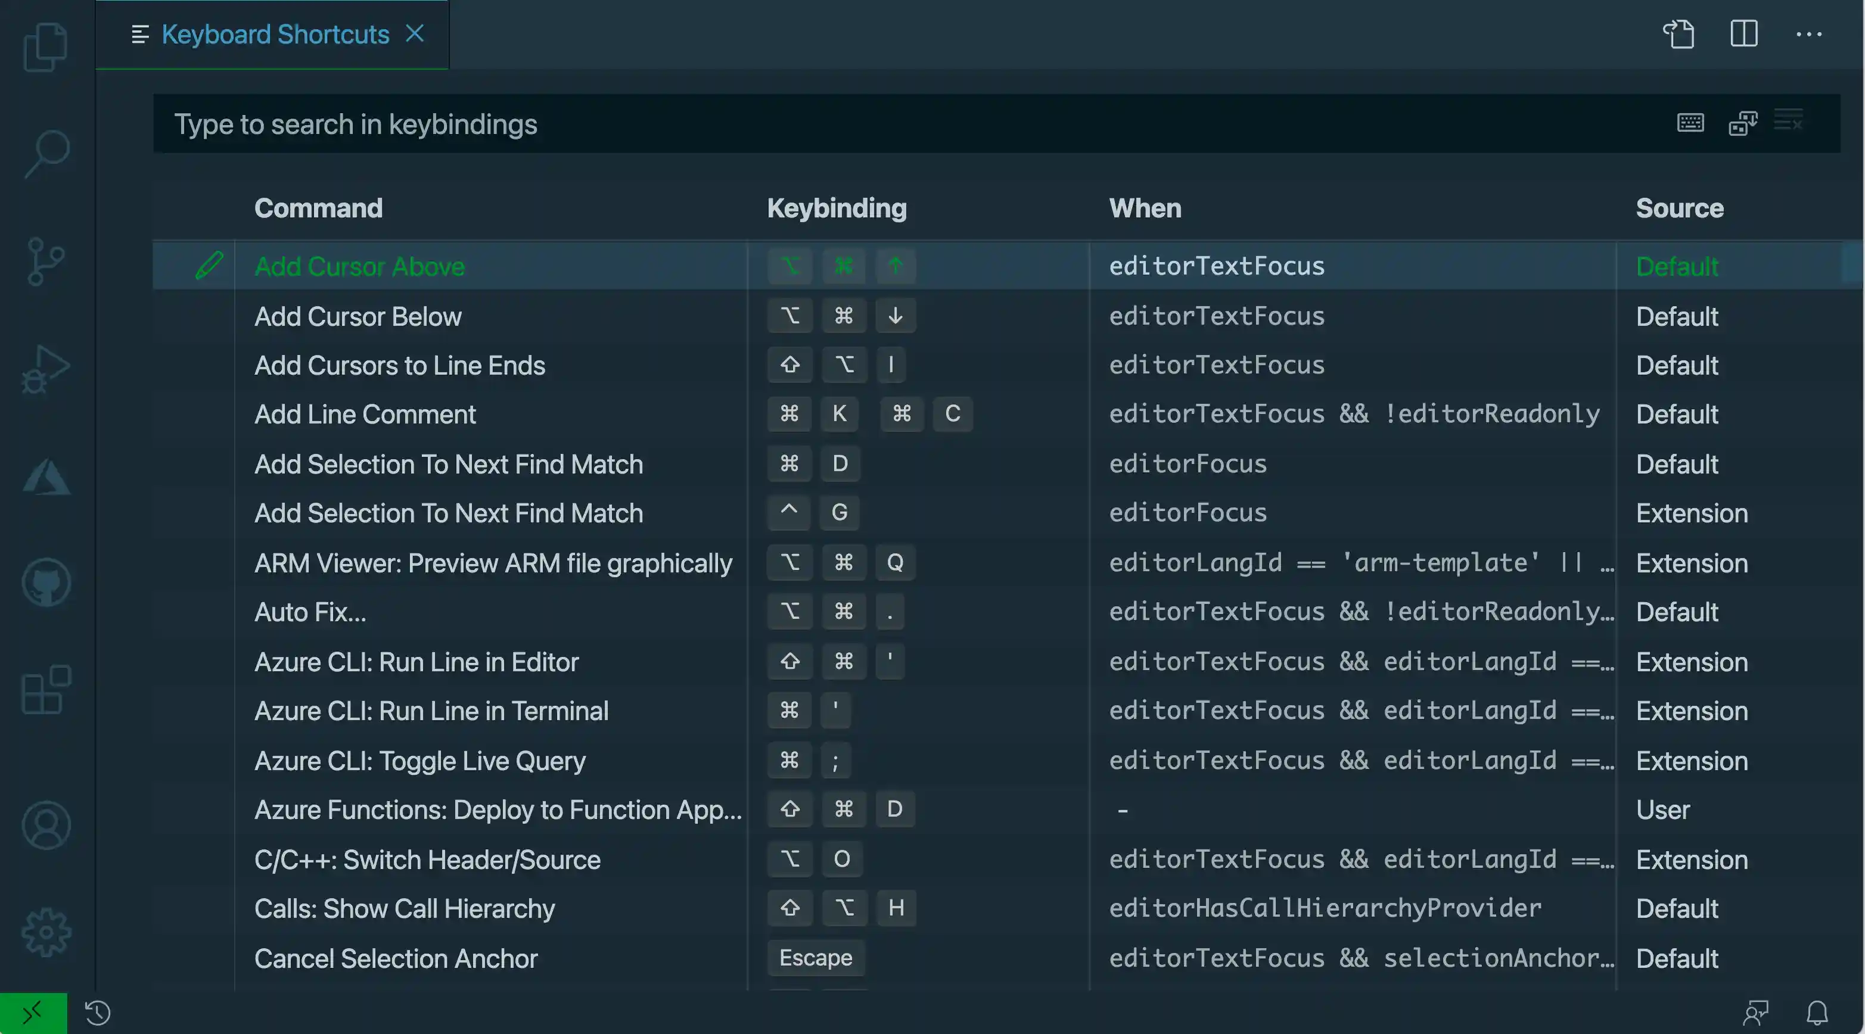
Task: Open Keyboard Shortcuts JSON via the editor title icon
Action: pos(1679,33)
